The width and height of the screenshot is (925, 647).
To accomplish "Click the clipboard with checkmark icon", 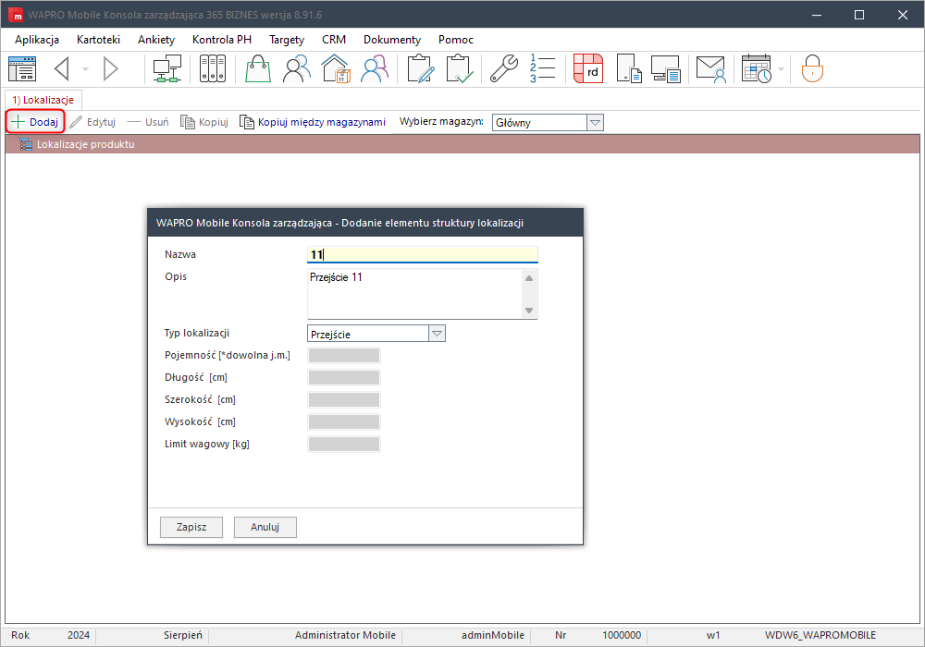I will (459, 69).
